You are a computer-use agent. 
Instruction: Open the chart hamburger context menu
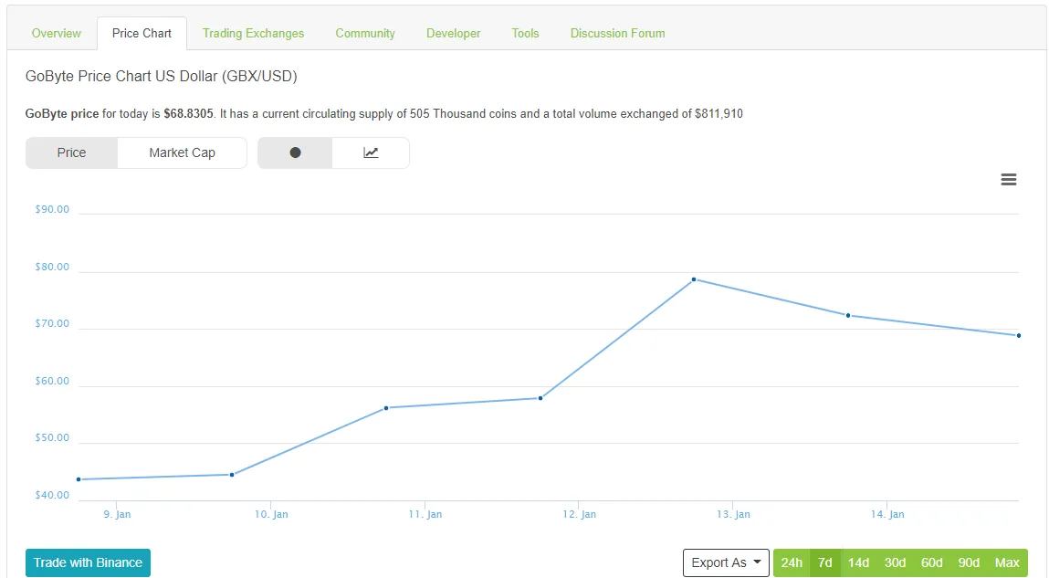(x=1008, y=179)
